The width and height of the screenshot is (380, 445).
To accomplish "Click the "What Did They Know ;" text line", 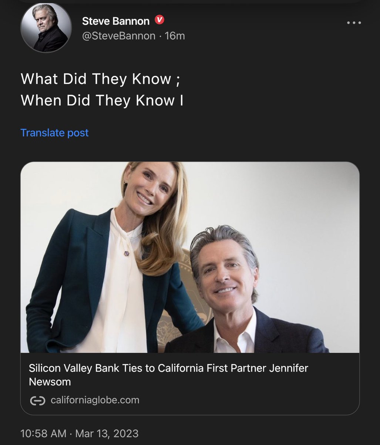I will (100, 79).
